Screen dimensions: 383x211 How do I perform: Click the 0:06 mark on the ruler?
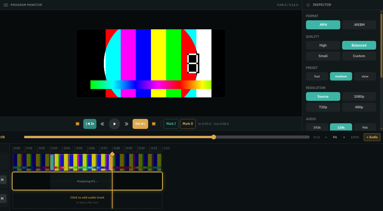[x=92, y=148]
